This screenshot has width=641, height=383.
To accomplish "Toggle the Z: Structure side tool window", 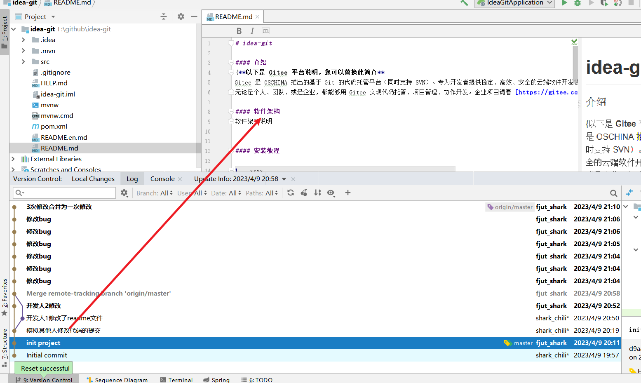I will [5, 348].
